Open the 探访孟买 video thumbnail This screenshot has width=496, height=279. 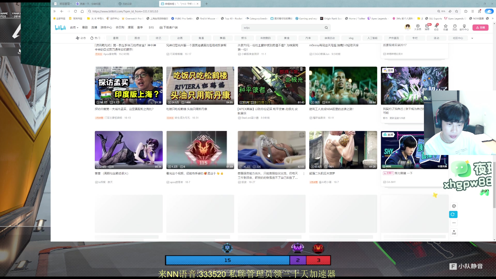[129, 86]
